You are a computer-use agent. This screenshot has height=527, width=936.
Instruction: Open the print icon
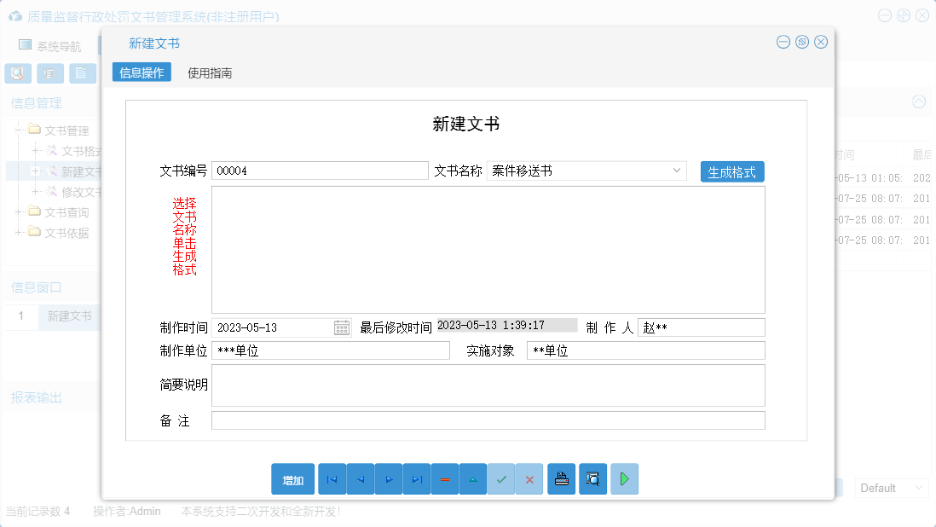click(x=561, y=478)
